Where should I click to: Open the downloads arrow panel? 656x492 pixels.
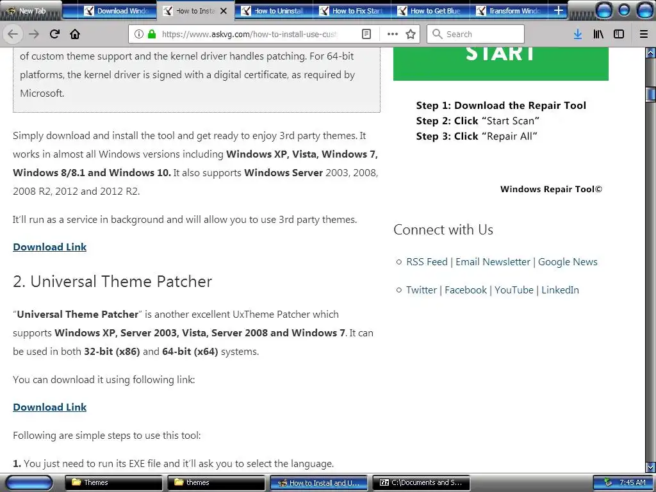pyautogui.click(x=578, y=34)
